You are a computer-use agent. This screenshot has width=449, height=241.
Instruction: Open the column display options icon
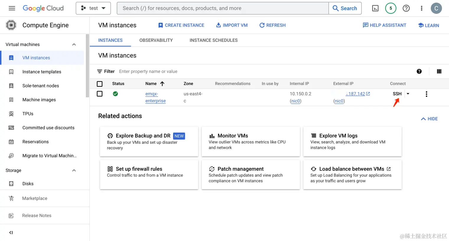coord(439,71)
